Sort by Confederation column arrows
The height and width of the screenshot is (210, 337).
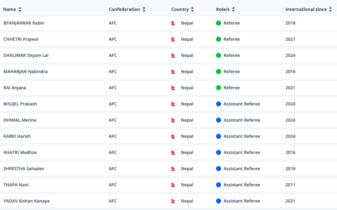[x=144, y=9]
